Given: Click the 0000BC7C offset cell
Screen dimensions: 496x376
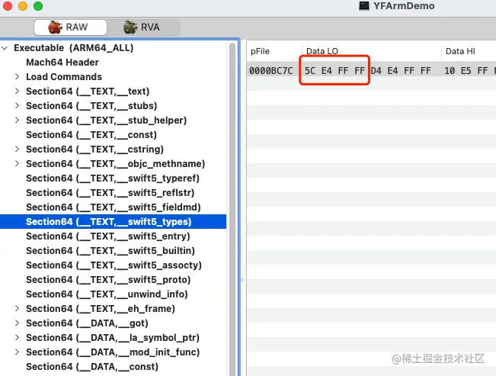Looking at the screenshot, I should pyautogui.click(x=271, y=71).
